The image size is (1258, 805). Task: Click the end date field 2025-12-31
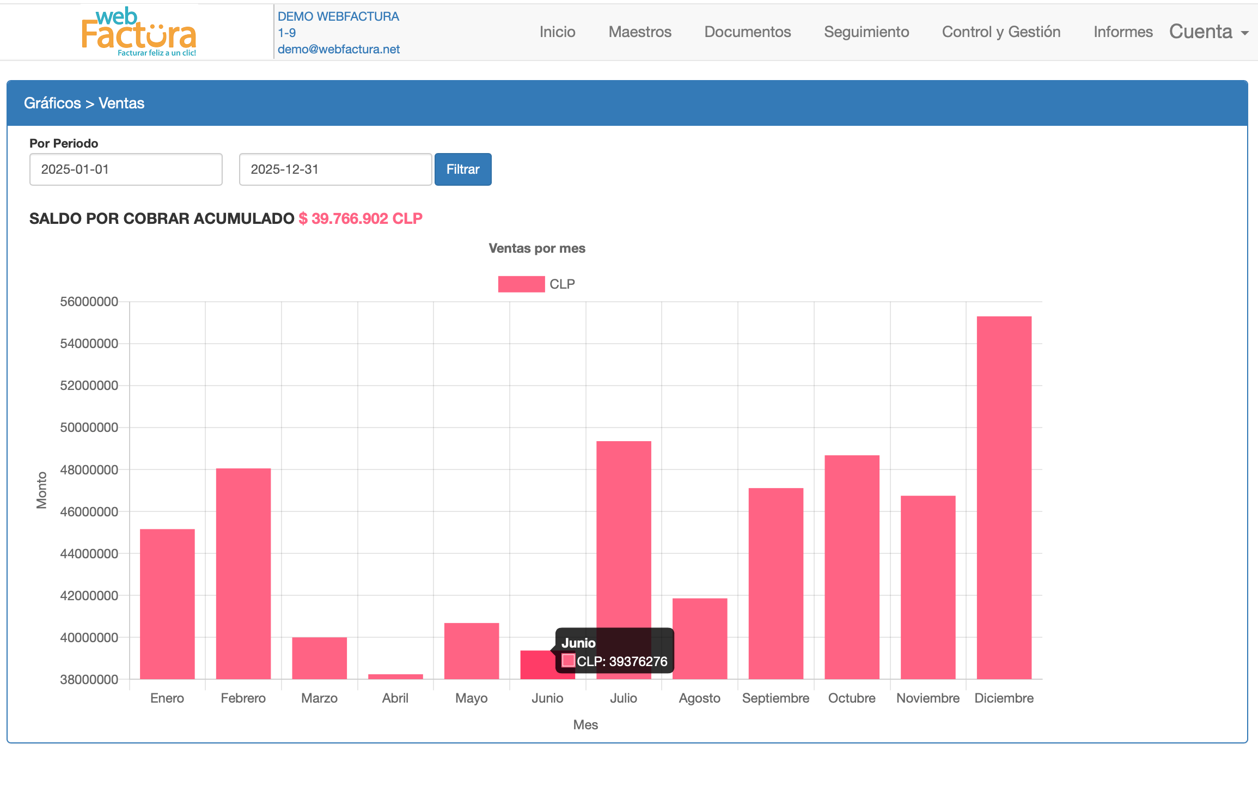[335, 169]
